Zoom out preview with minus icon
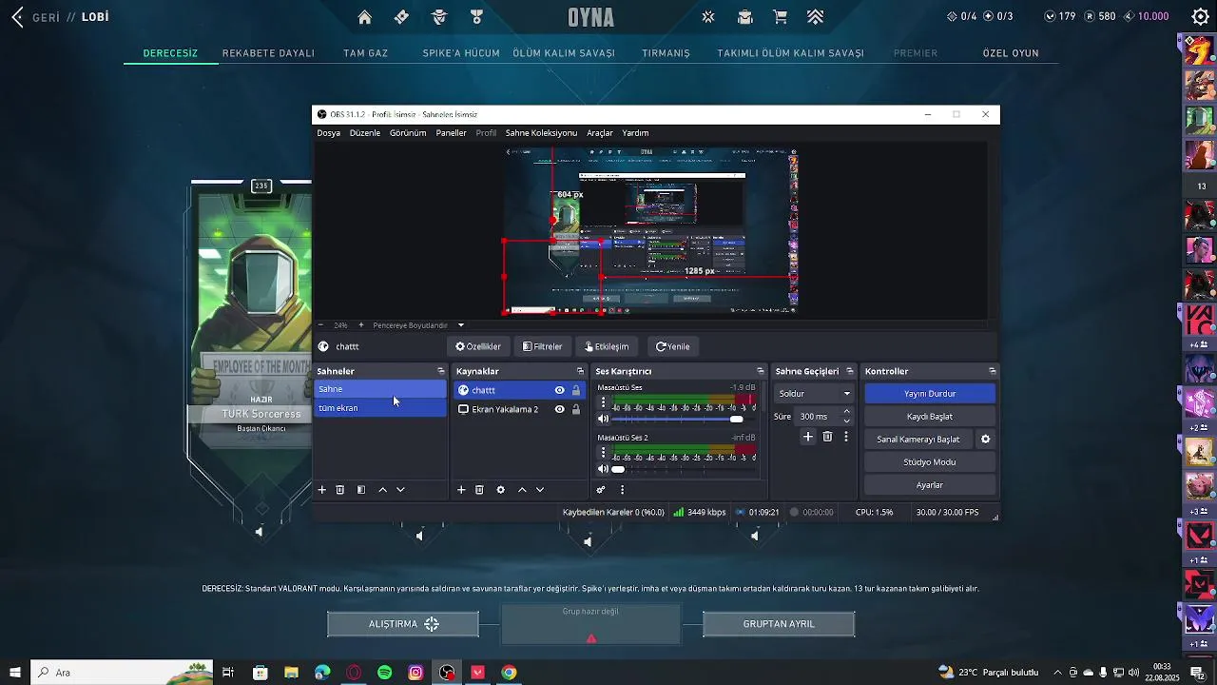This screenshot has height=685, width=1217. pos(320,325)
